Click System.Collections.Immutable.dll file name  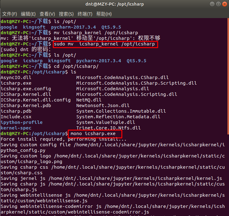click(x=121, y=111)
